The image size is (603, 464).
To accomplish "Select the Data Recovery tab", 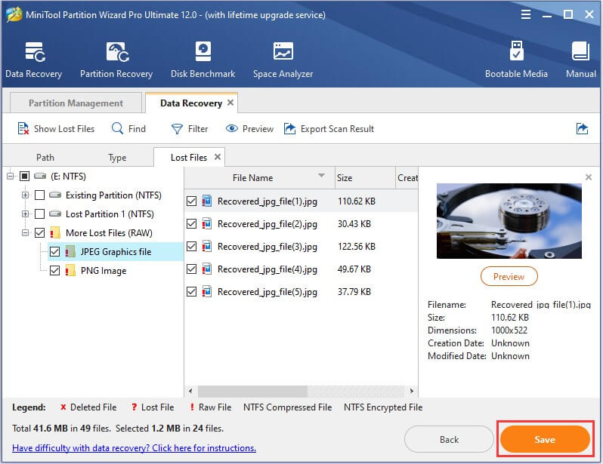I will pos(191,103).
